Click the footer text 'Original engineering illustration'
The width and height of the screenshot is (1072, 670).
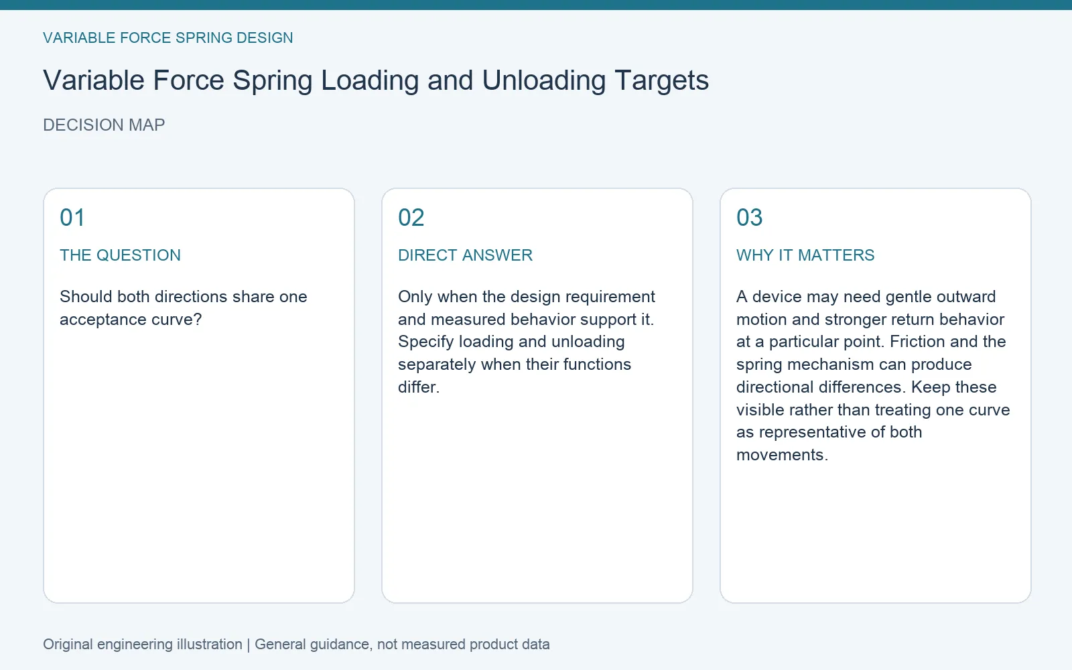coord(143,645)
